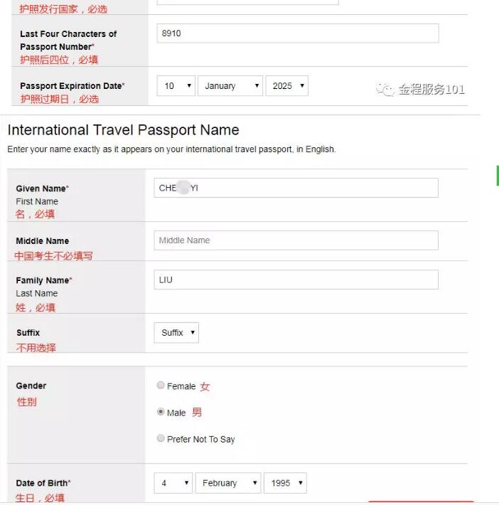Focus the Middle Name text box

(x=296, y=240)
